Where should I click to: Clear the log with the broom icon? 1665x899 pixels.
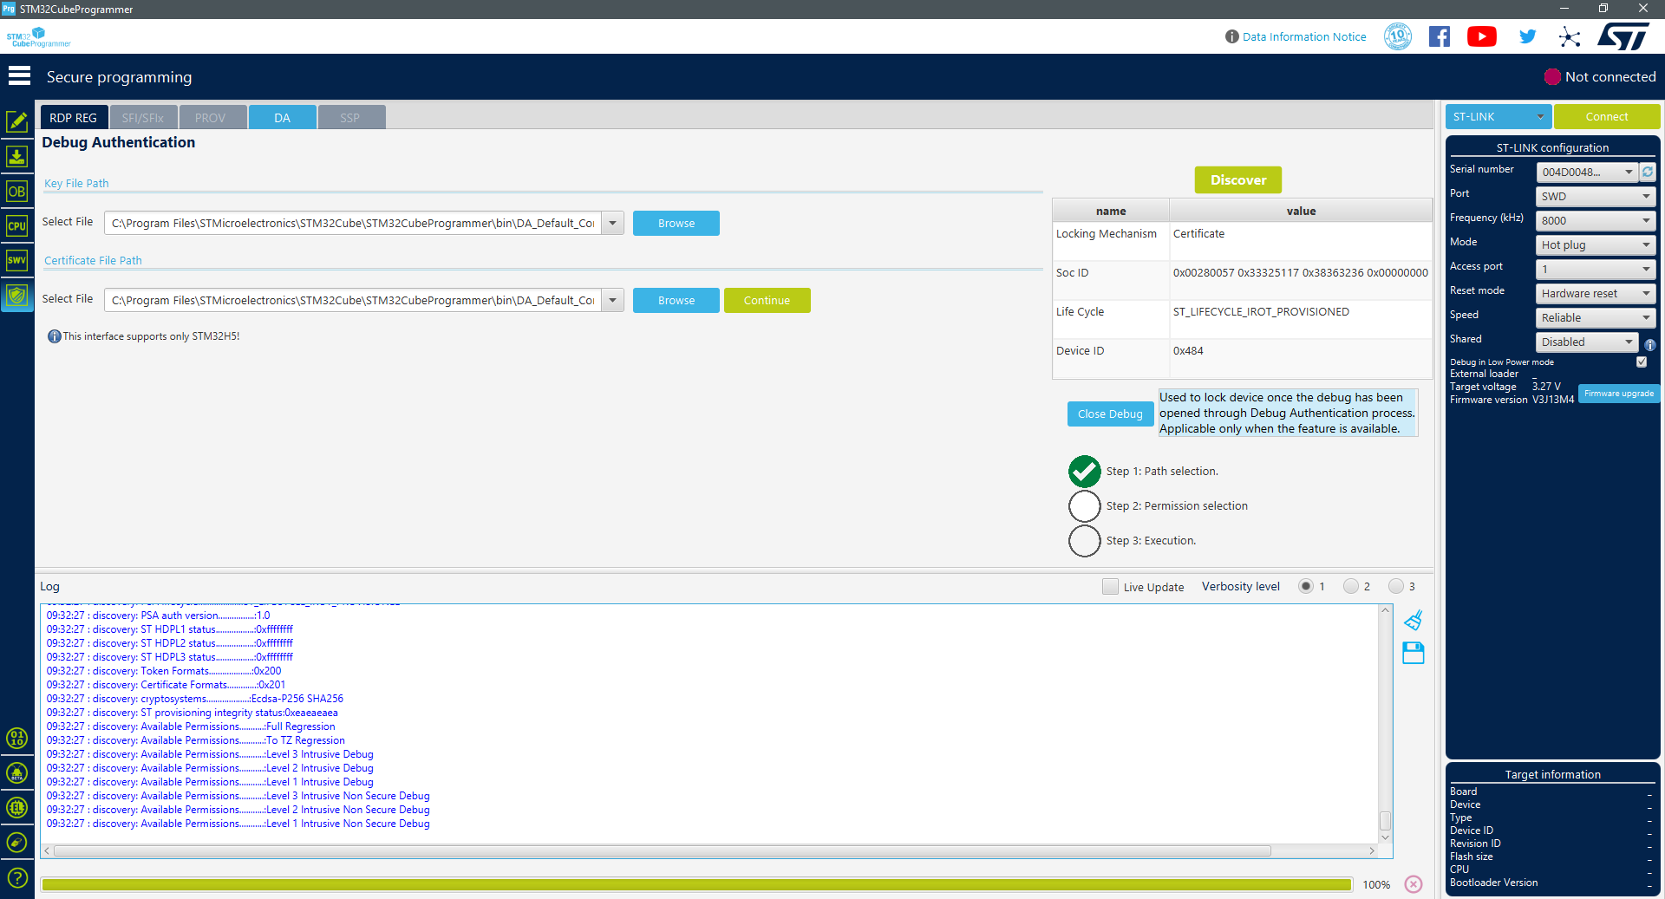coord(1414,620)
